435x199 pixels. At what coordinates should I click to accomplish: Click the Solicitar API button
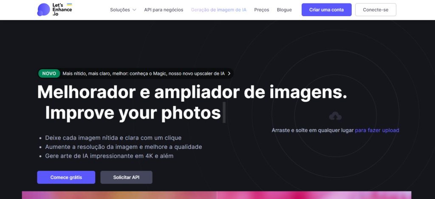point(126,177)
